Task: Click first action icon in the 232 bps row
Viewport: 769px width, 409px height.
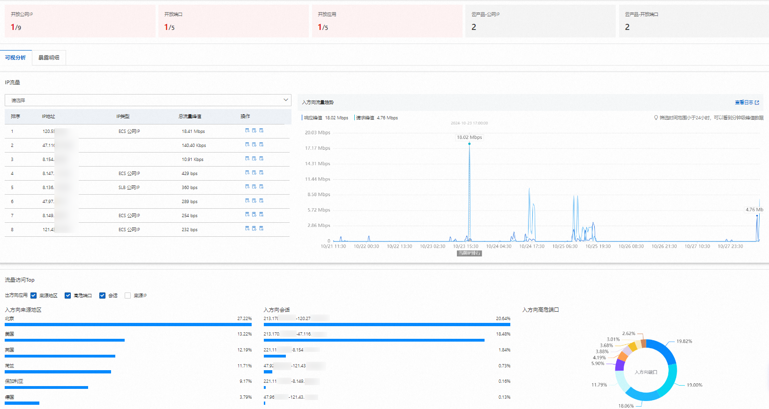Action: [x=247, y=228]
